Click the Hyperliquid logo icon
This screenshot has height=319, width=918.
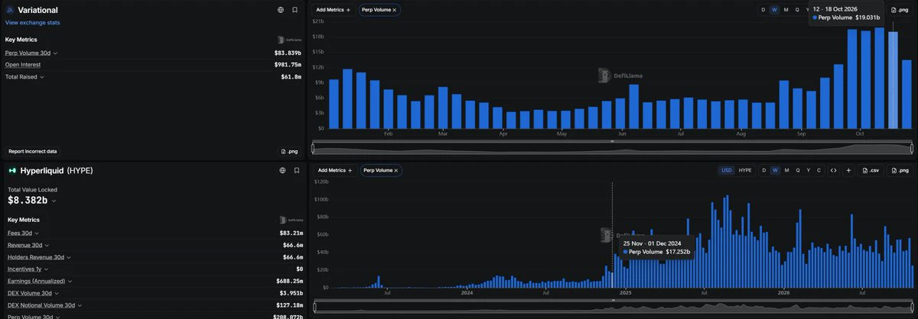(x=12, y=170)
